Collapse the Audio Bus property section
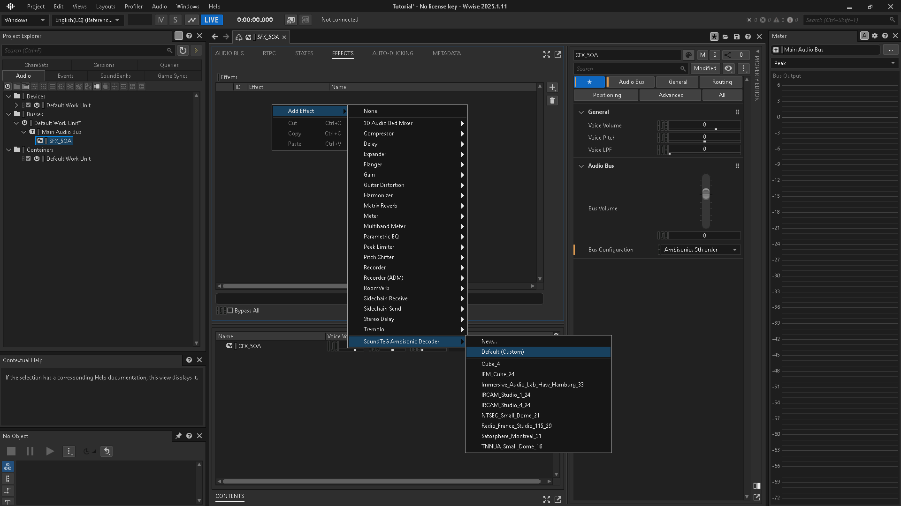Screen dimensions: 901x506 (x=581, y=166)
